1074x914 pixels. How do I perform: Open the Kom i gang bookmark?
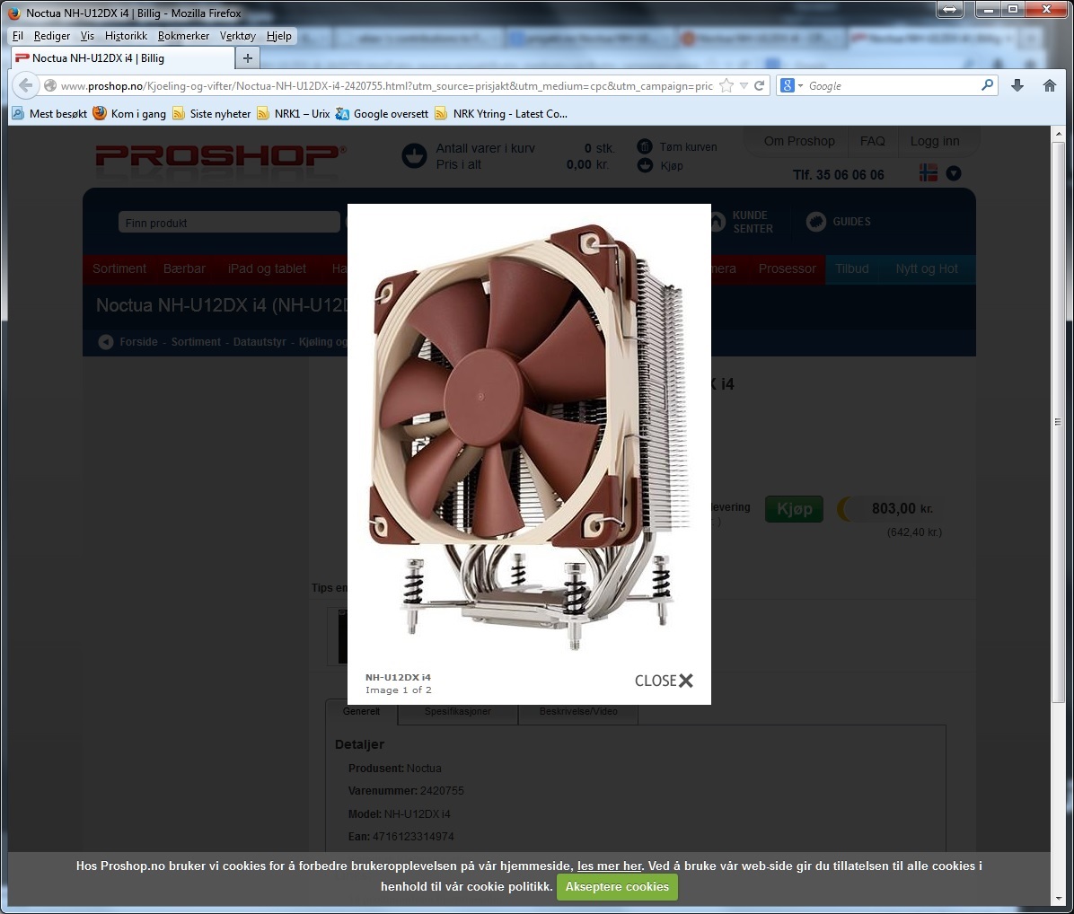tap(129, 114)
